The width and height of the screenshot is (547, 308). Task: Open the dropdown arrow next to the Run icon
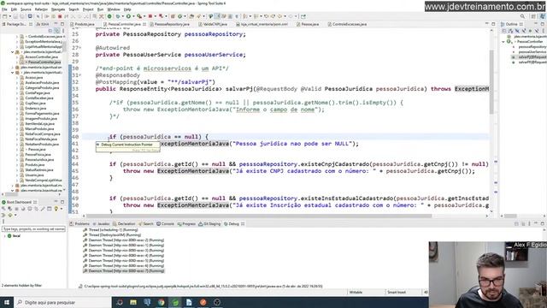[133, 16]
